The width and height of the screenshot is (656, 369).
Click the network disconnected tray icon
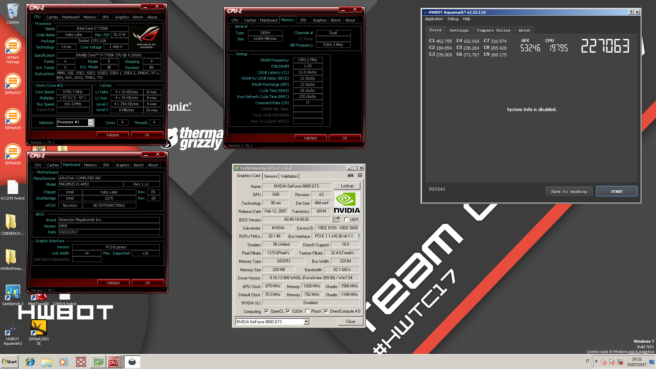[x=620, y=362]
